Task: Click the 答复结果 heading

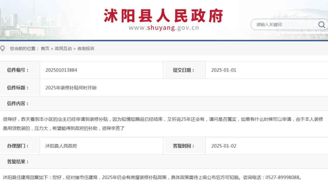Action: coord(18,161)
